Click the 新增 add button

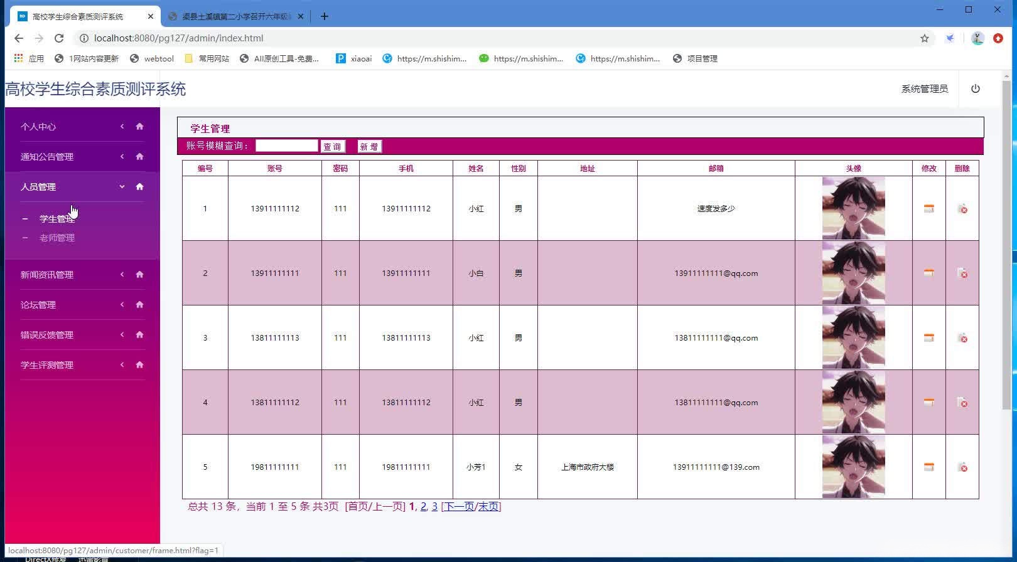pos(369,147)
